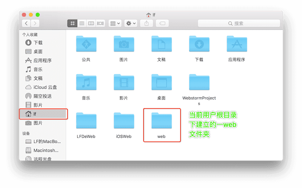
Task: Go forward with the right chevron button
Action: [x=35, y=23]
